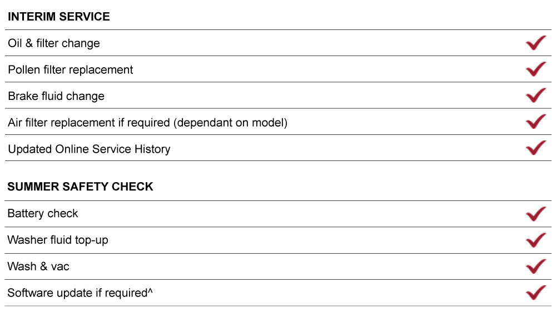
Task: Click the Pollen filter replacement label
Action: coord(71,70)
